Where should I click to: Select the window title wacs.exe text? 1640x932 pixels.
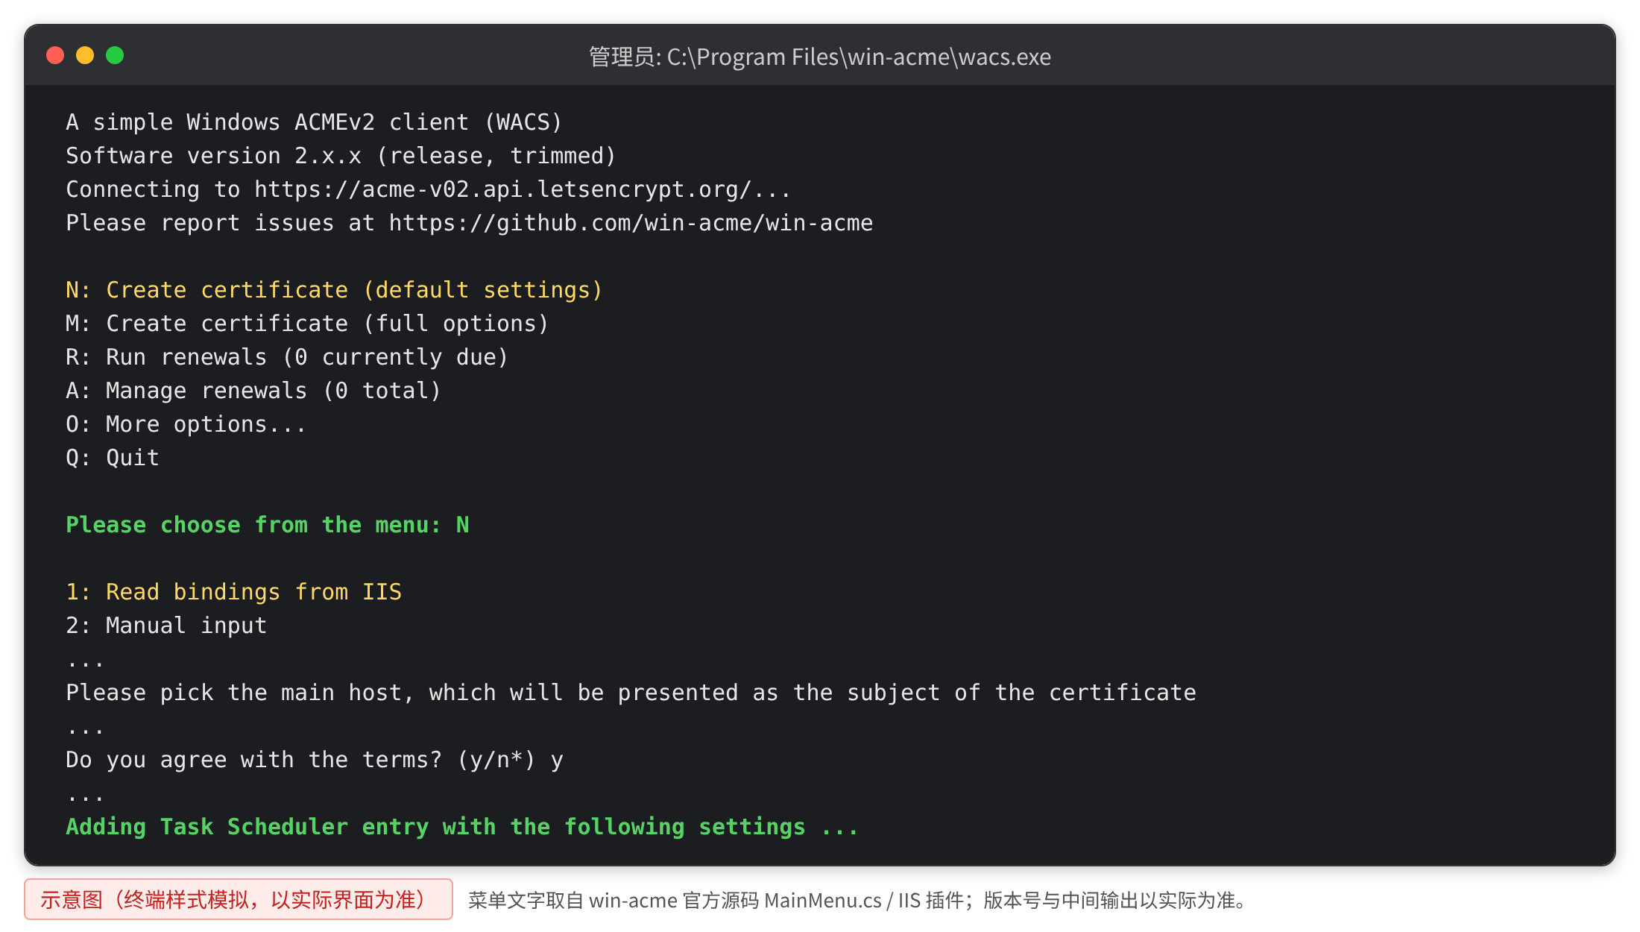(820, 57)
